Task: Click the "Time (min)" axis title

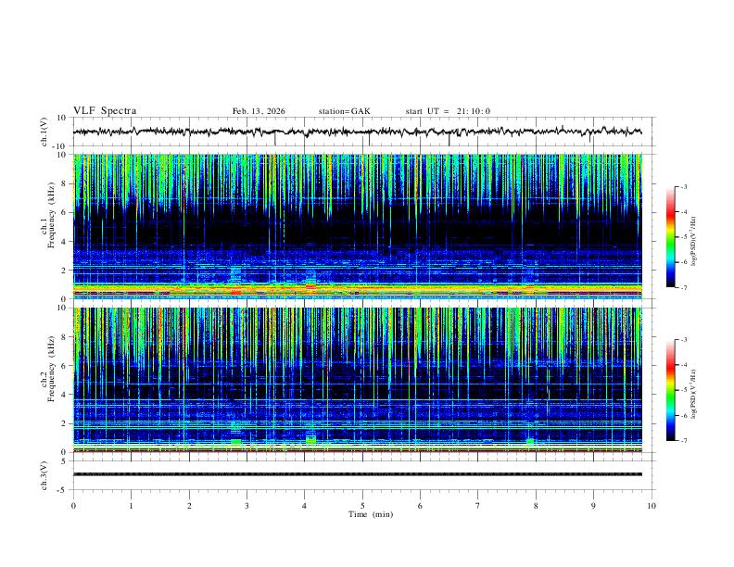Action: [x=371, y=514]
